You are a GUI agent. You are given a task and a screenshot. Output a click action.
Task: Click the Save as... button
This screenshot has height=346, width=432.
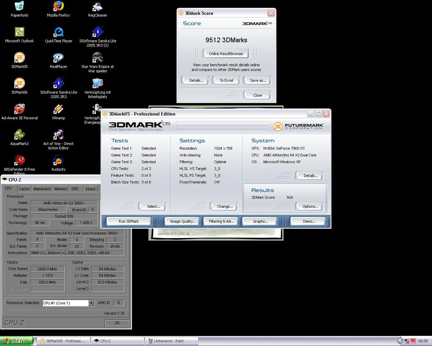[x=258, y=80]
